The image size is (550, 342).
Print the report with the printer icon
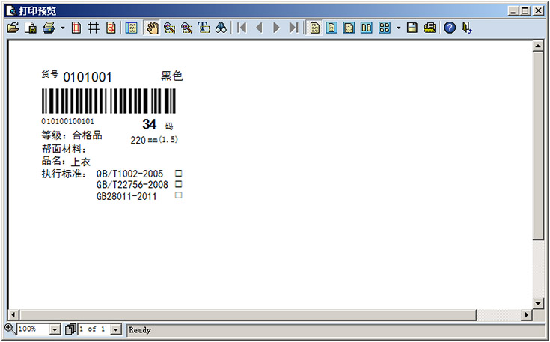pyautogui.click(x=49, y=28)
